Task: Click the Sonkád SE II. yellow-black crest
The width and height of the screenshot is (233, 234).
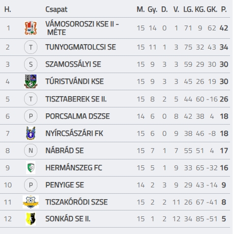Action: [x=30, y=219]
